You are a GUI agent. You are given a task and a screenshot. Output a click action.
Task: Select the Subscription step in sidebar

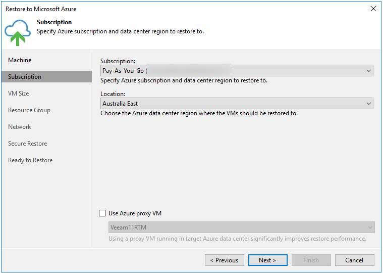(x=25, y=77)
